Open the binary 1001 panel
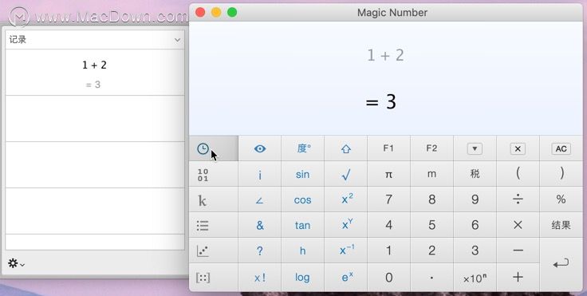 [x=214, y=174]
